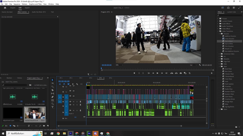Viewport: 243px width, 136px height.
Task: Toggle V2 track output eye icon
Action: [x=74, y=91]
